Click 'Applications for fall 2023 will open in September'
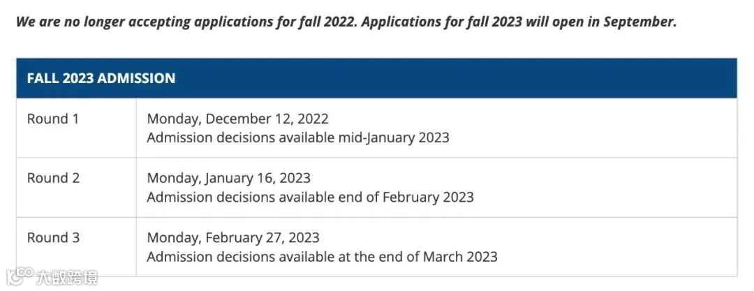Screen dimensions: 754x291 [x=518, y=22]
